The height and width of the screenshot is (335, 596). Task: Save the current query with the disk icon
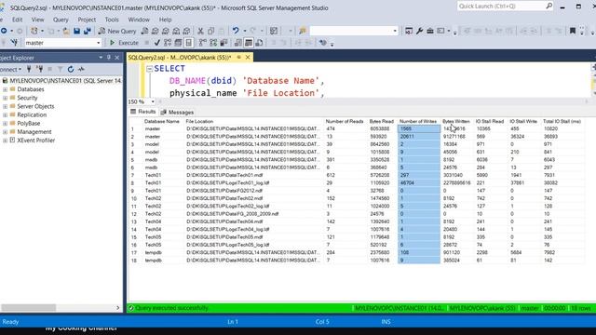click(x=76, y=31)
